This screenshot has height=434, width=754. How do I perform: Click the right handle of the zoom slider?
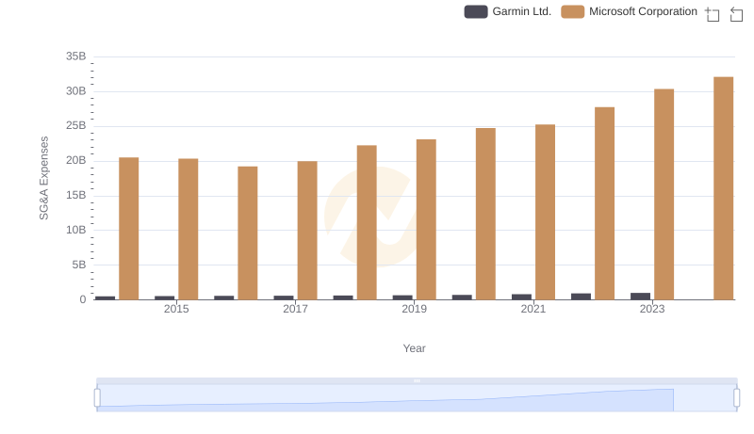pyautogui.click(x=737, y=398)
